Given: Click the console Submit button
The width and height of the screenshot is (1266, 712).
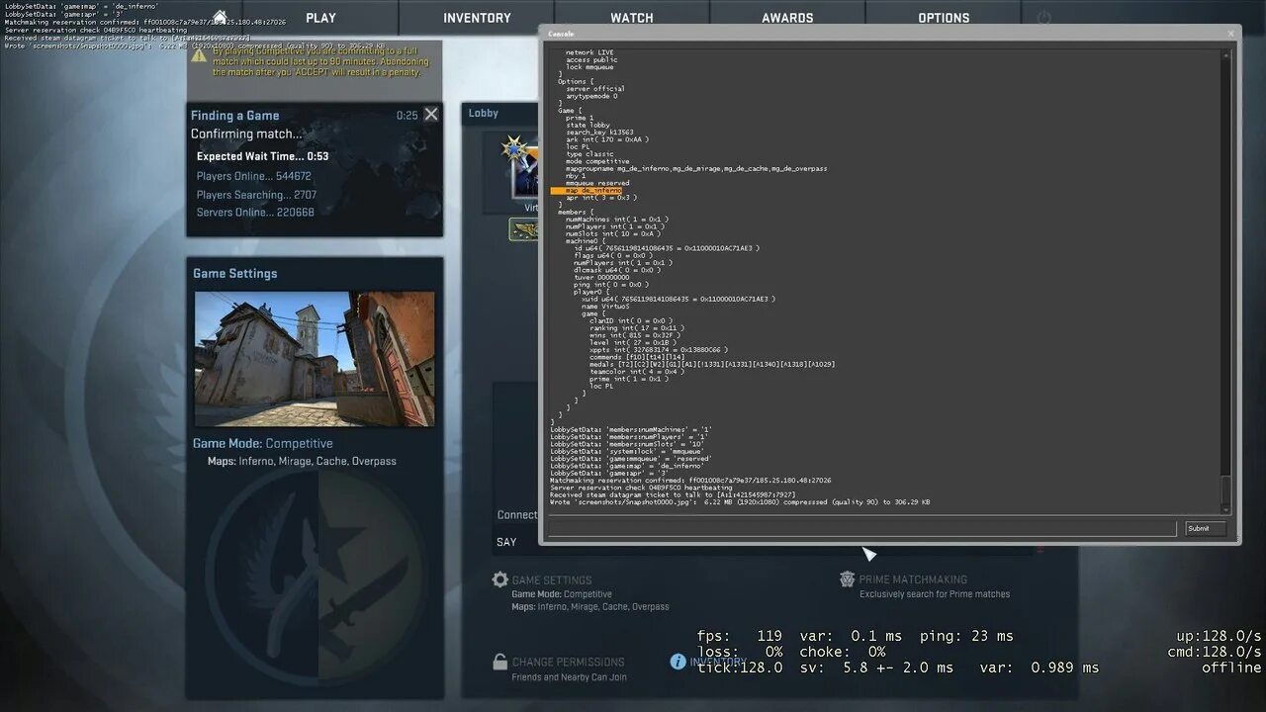Looking at the screenshot, I should tap(1206, 528).
